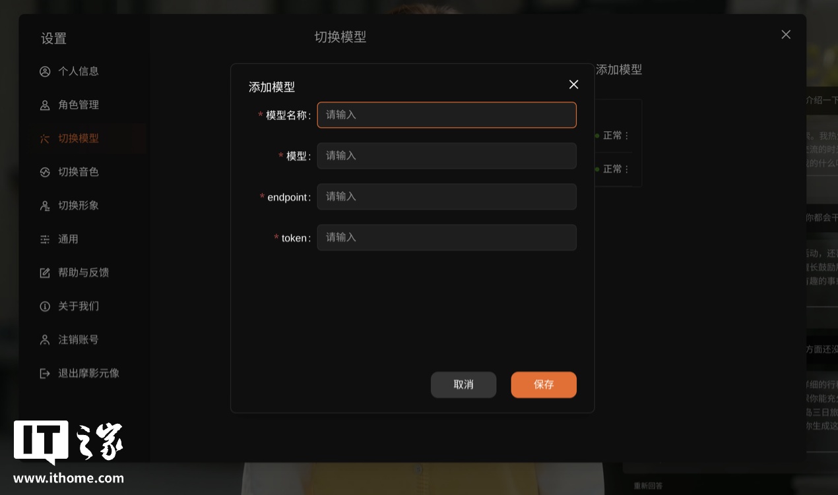Focus the 模型名称 input field

(x=446, y=115)
